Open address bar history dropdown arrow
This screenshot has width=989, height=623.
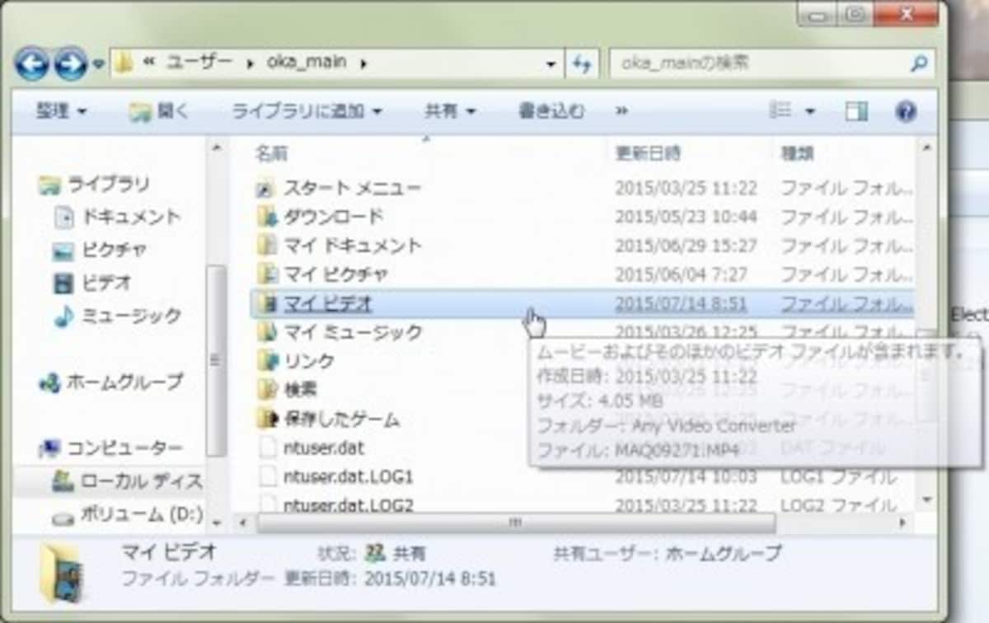[551, 63]
